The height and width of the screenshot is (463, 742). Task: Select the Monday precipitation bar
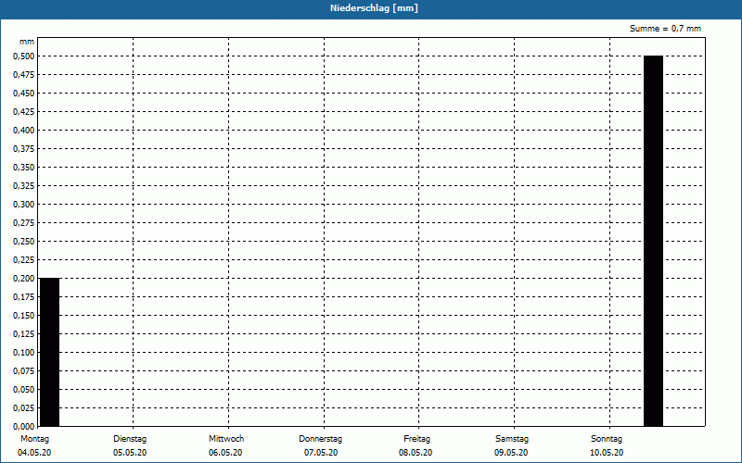(x=50, y=352)
